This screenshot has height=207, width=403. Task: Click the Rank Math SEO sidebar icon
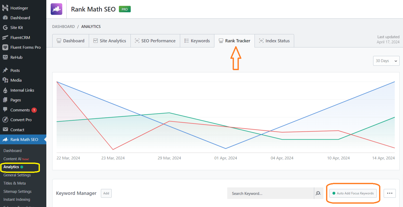point(5,139)
